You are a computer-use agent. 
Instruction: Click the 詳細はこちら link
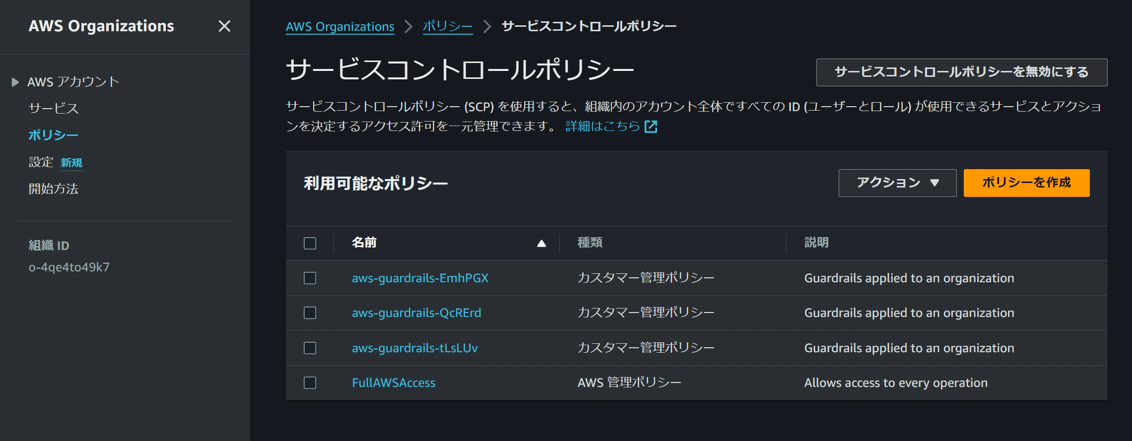point(602,126)
